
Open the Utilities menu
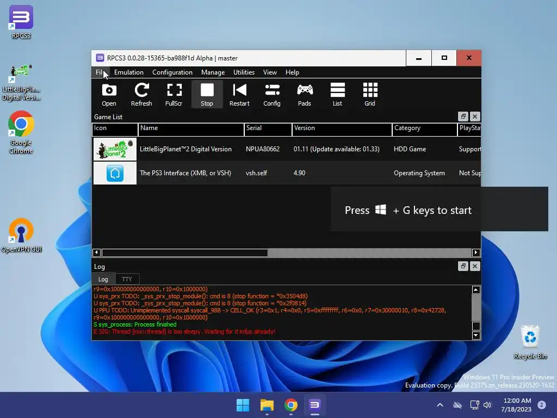point(244,72)
